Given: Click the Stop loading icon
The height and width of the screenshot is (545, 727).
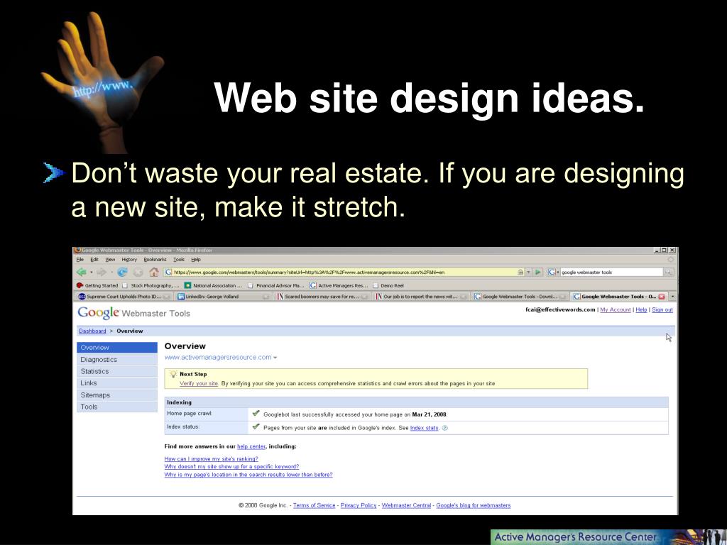Looking at the screenshot, I should (138, 272).
